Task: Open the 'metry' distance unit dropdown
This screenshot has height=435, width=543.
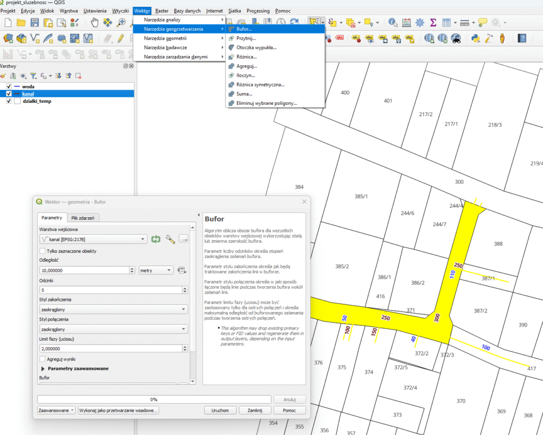Action: (x=155, y=270)
